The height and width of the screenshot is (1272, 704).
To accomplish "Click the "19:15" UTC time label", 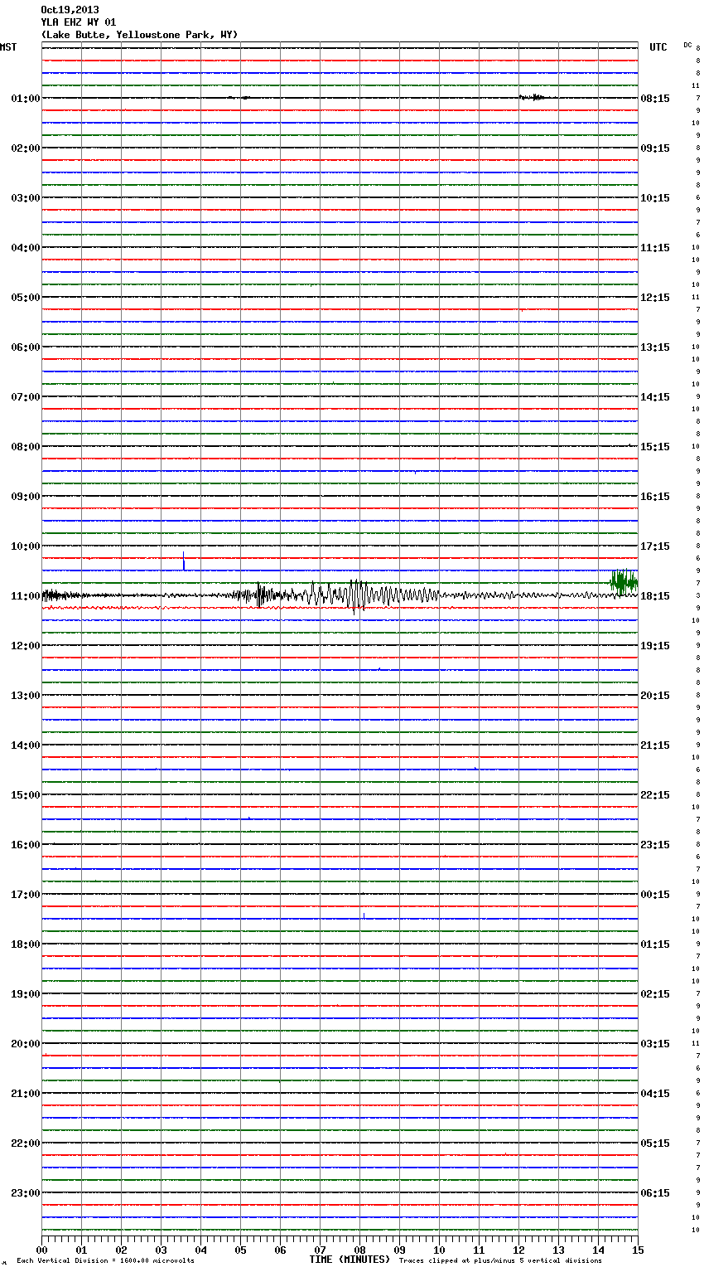I will (655, 646).
